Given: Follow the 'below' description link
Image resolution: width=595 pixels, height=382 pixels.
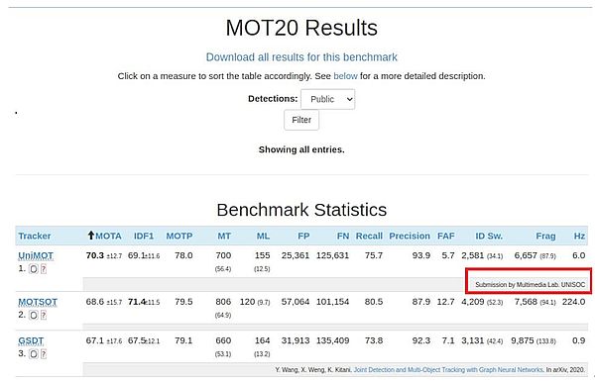Looking at the screenshot, I should [x=345, y=76].
